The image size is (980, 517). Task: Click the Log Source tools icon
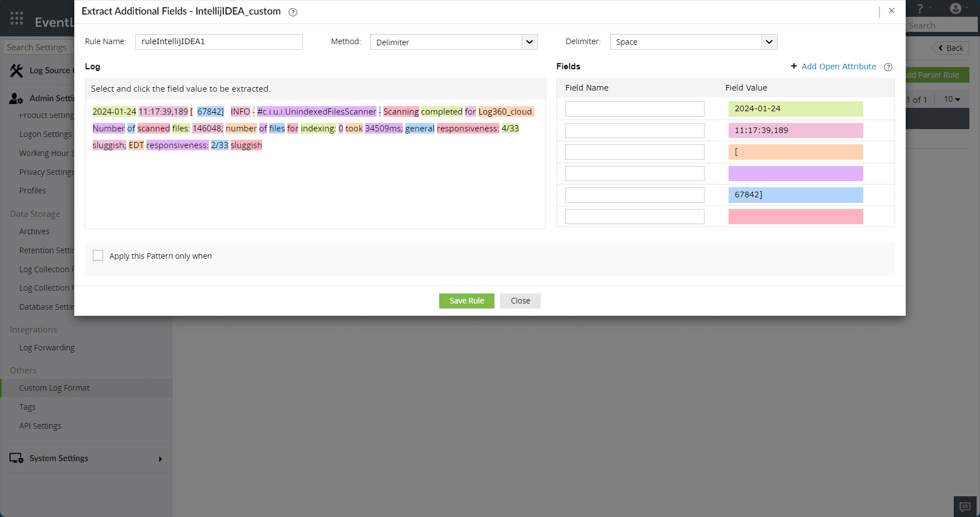tap(16, 70)
